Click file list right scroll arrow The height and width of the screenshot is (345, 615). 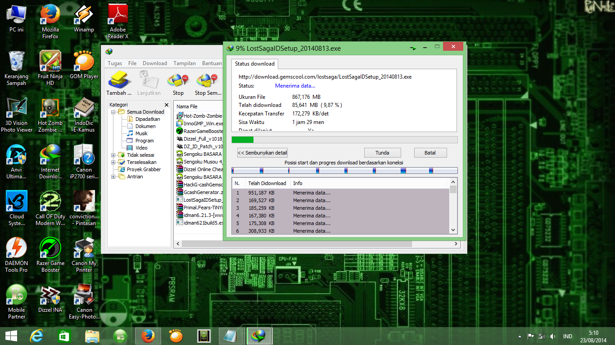coord(456,244)
